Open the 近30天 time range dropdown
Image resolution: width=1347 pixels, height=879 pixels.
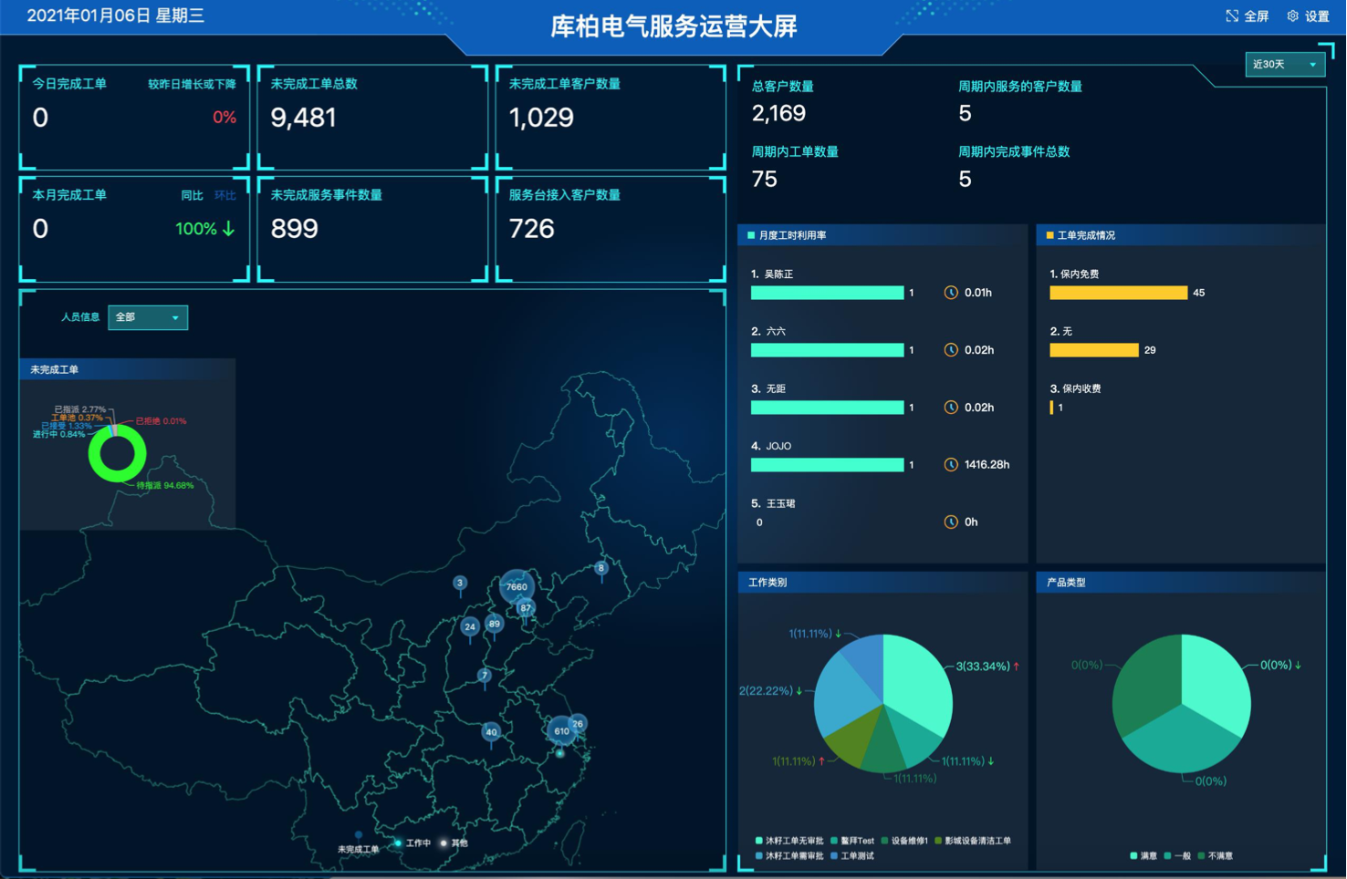point(1284,65)
